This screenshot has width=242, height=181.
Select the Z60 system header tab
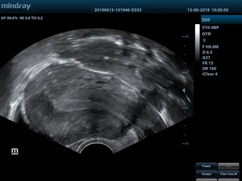[x=206, y=20]
